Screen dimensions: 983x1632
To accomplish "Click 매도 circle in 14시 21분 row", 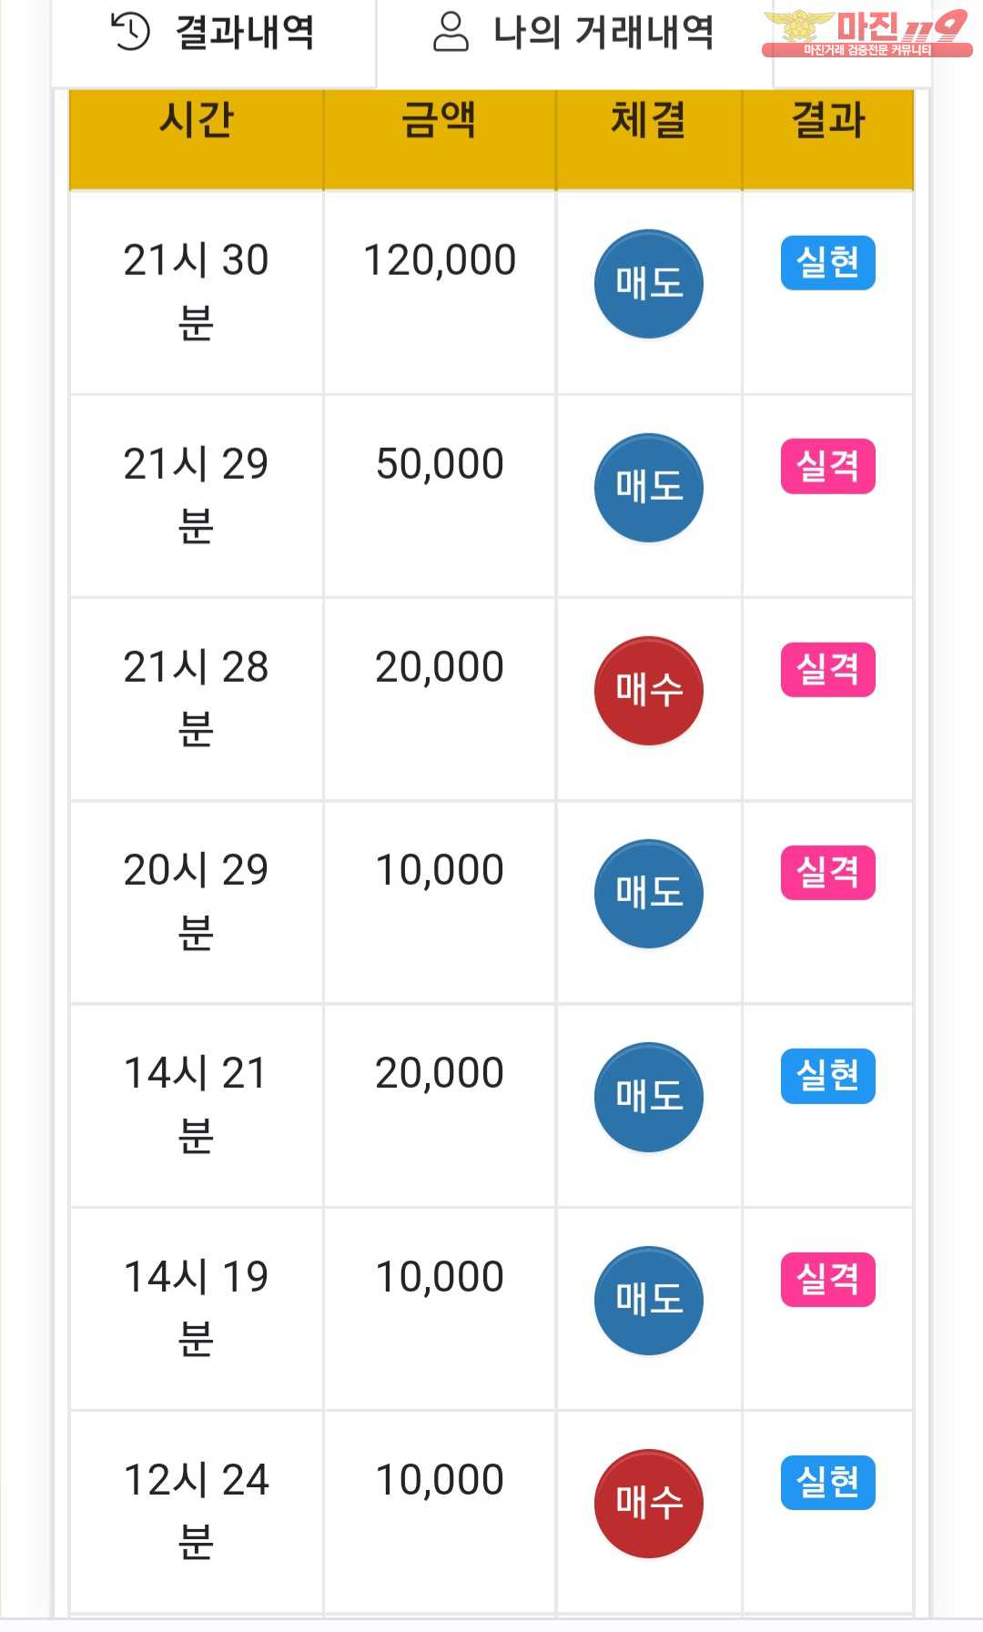I will [648, 1097].
